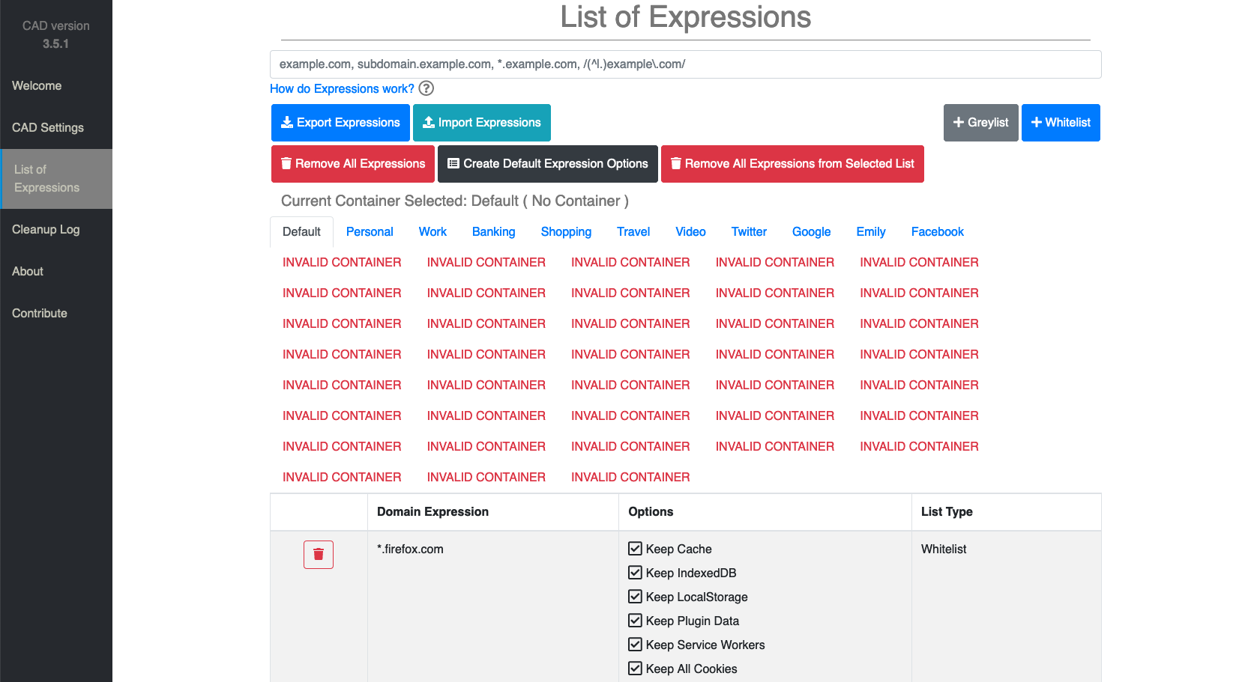Add expression to Greylist
Image resolution: width=1257 pixels, height=682 pixels.
point(980,123)
